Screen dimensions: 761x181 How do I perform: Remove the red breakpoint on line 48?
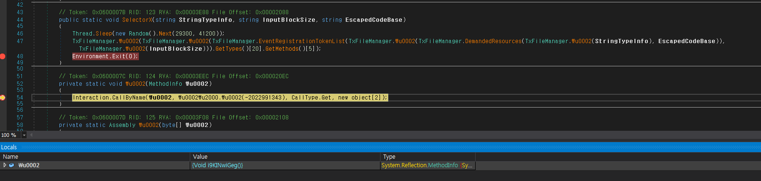pyautogui.click(x=2, y=56)
